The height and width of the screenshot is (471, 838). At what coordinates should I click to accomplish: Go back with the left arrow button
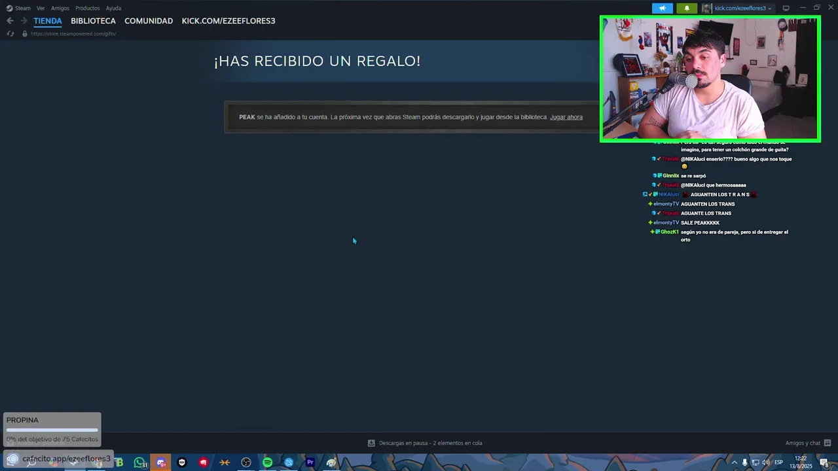click(x=10, y=21)
